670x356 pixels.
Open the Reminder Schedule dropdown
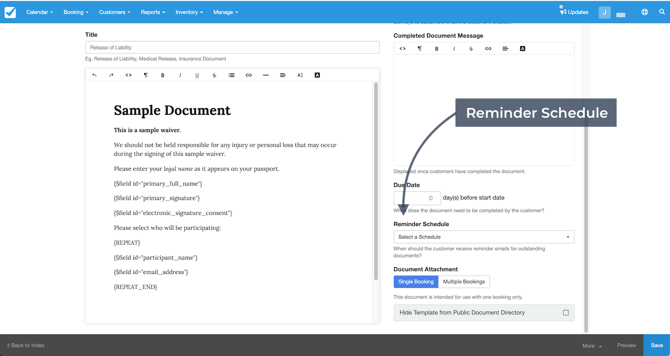484,237
